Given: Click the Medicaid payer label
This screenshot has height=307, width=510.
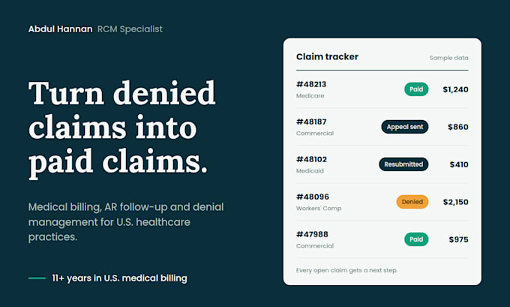Looking at the screenshot, I should (310, 171).
